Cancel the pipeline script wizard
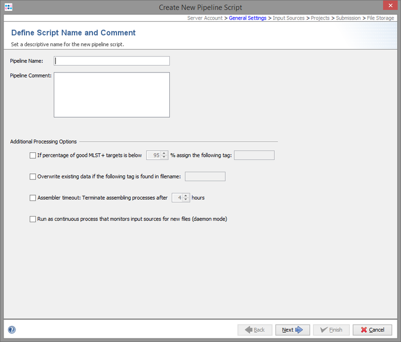This screenshot has height=342, width=401. 372,330
